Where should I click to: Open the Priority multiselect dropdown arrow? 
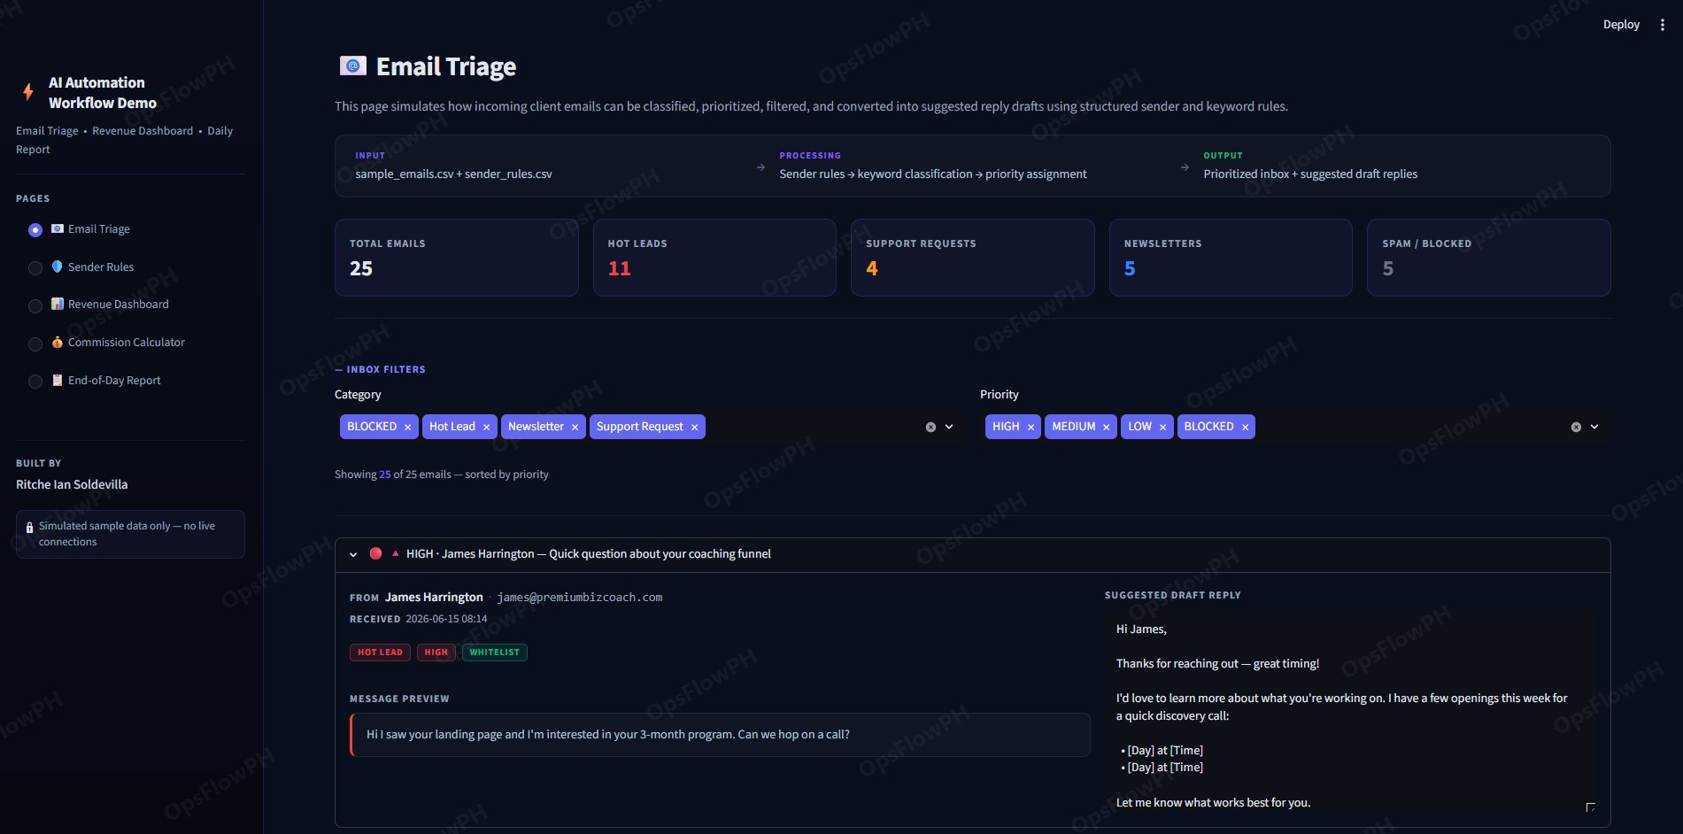(1594, 427)
